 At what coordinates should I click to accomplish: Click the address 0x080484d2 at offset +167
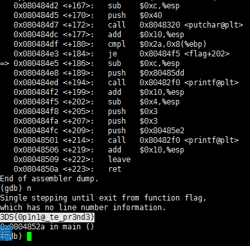click(36, 6)
